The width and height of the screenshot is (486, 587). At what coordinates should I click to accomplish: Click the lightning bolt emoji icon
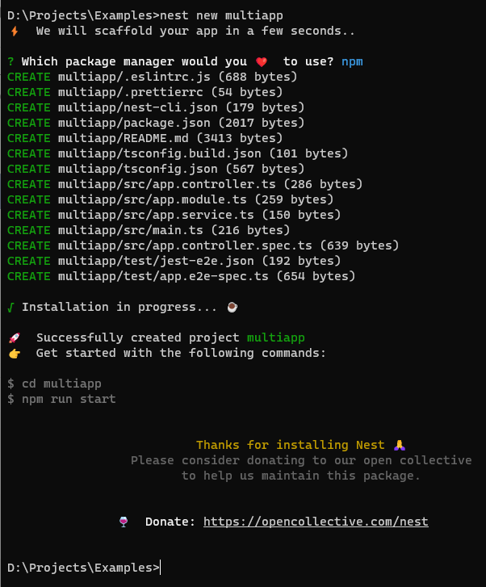click(15, 31)
